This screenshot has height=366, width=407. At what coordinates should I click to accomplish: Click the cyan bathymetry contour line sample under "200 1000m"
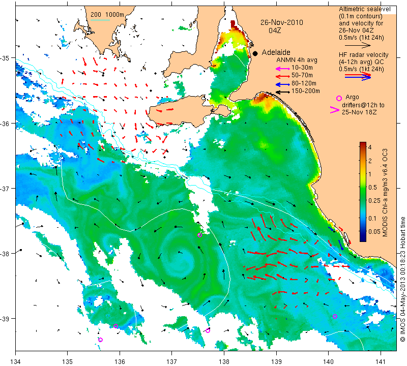pyautogui.click(x=100, y=20)
